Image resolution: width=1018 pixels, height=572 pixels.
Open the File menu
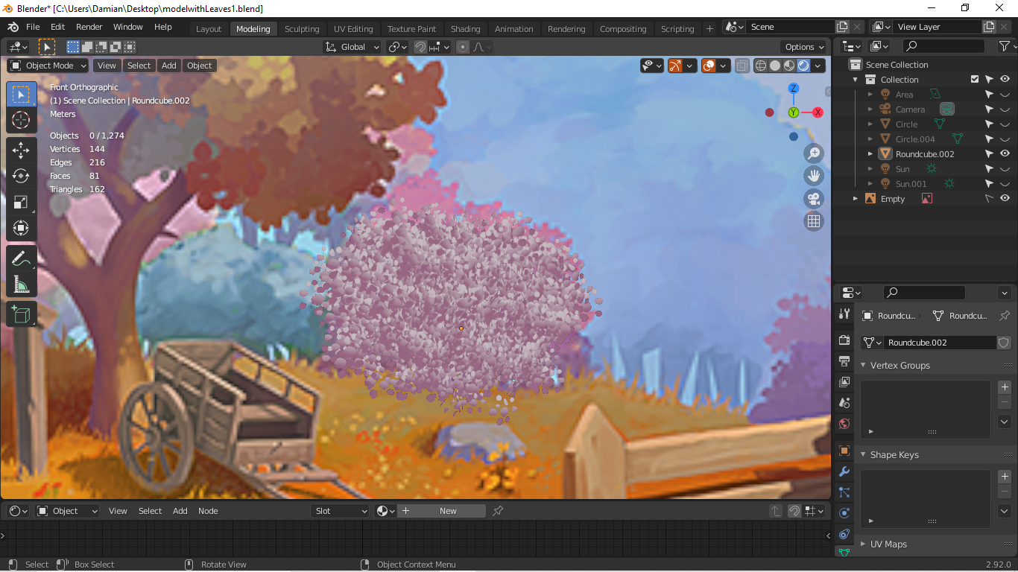tap(33, 27)
